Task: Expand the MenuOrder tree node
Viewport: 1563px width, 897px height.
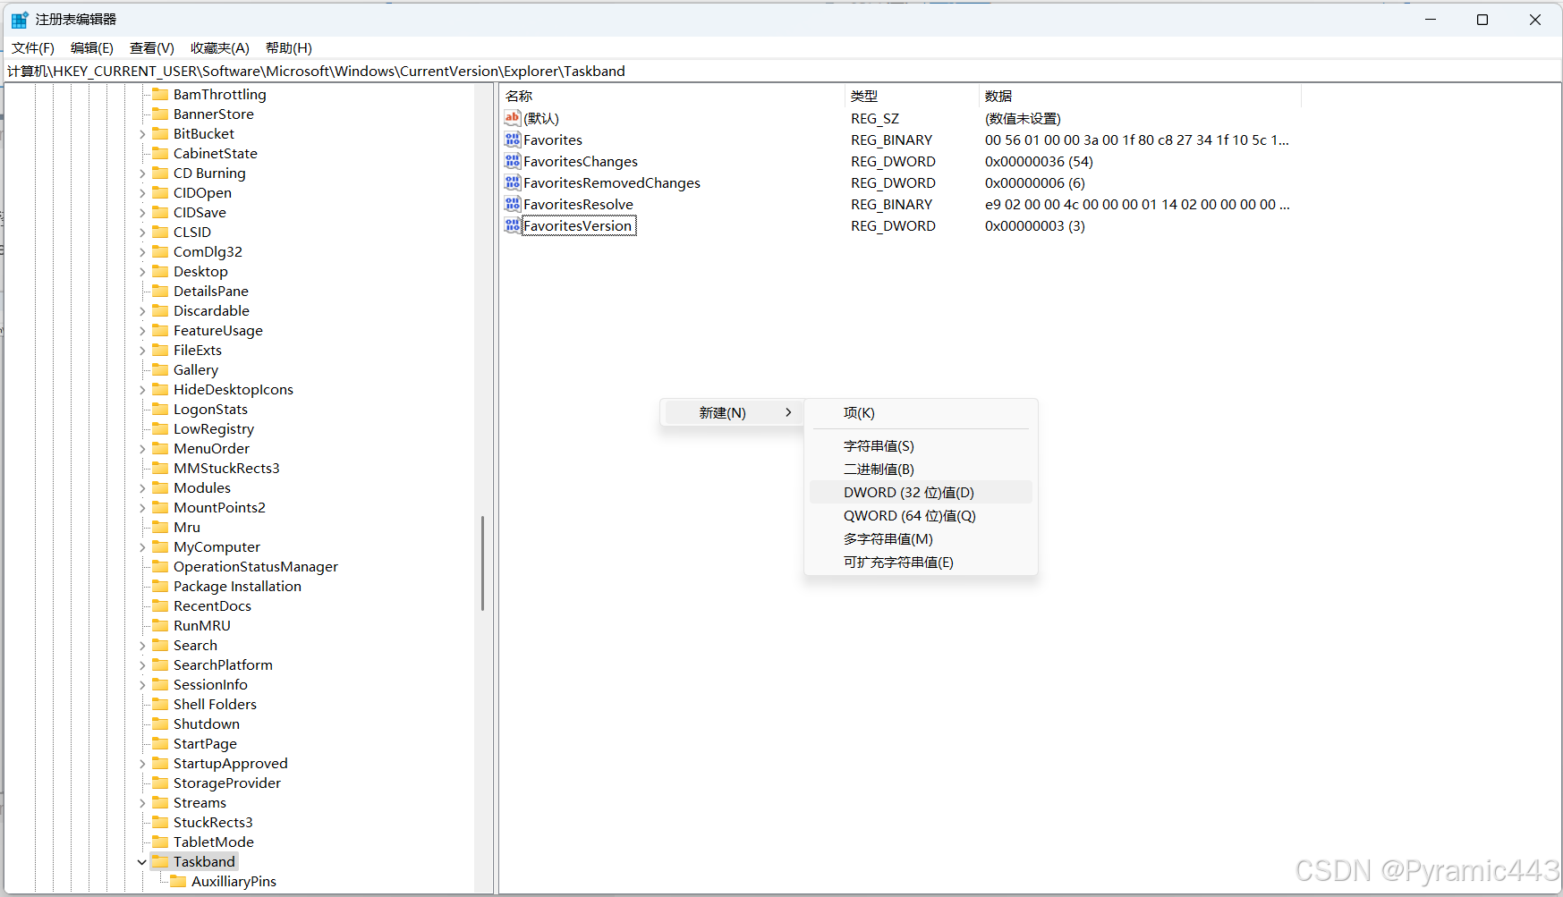Action: pos(142,449)
